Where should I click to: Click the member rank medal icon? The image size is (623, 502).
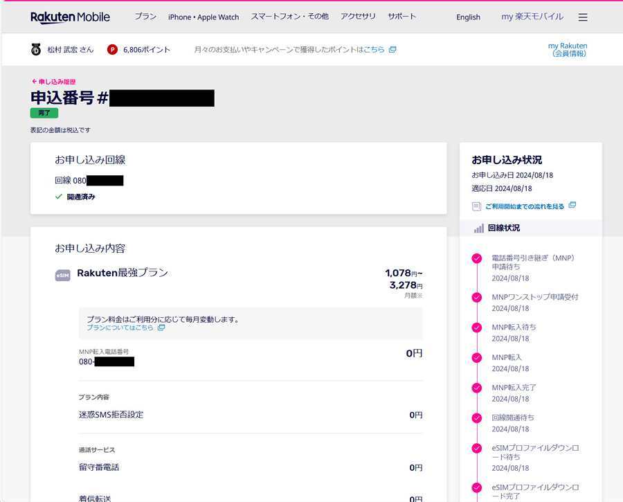(x=36, y=50)
